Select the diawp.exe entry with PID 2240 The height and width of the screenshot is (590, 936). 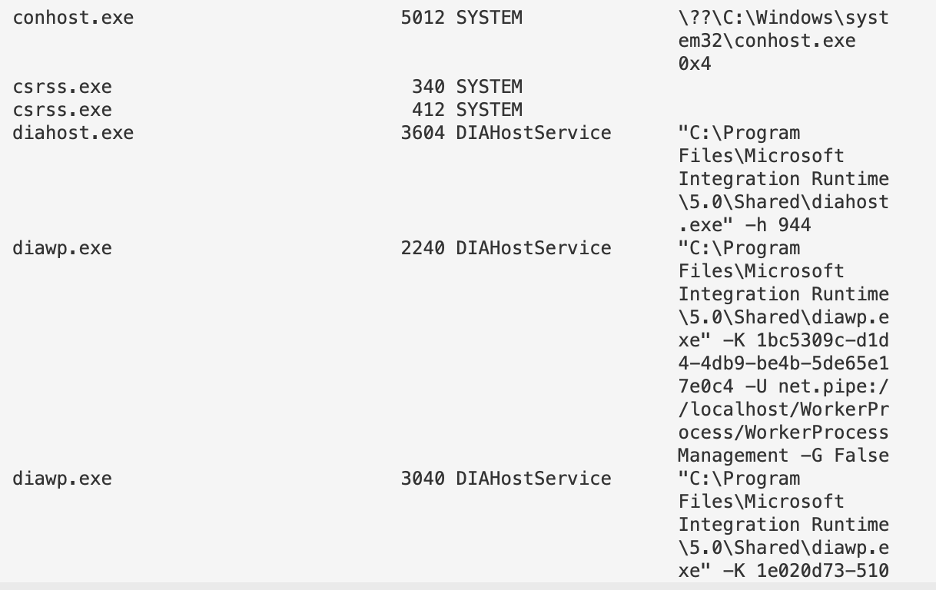coord(62,248)
